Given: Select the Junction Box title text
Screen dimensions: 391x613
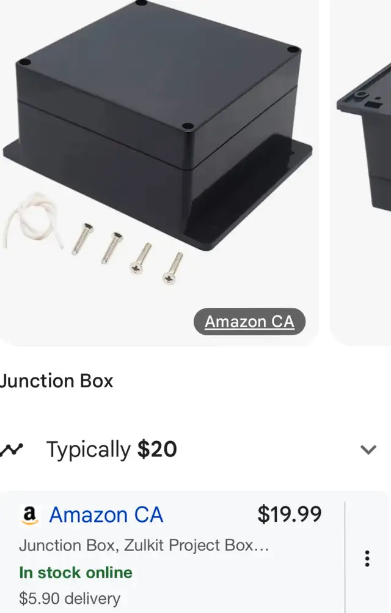Looking at the screenshot, I should click(x=57, y=381).
